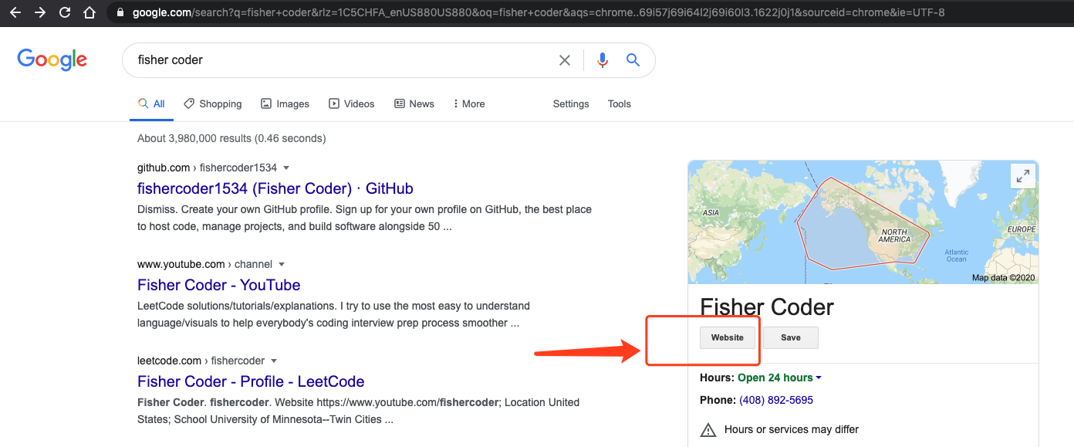Switch to the Images tab
Viewport: 1074px width, 447px height.
click(x=285, y=103)
